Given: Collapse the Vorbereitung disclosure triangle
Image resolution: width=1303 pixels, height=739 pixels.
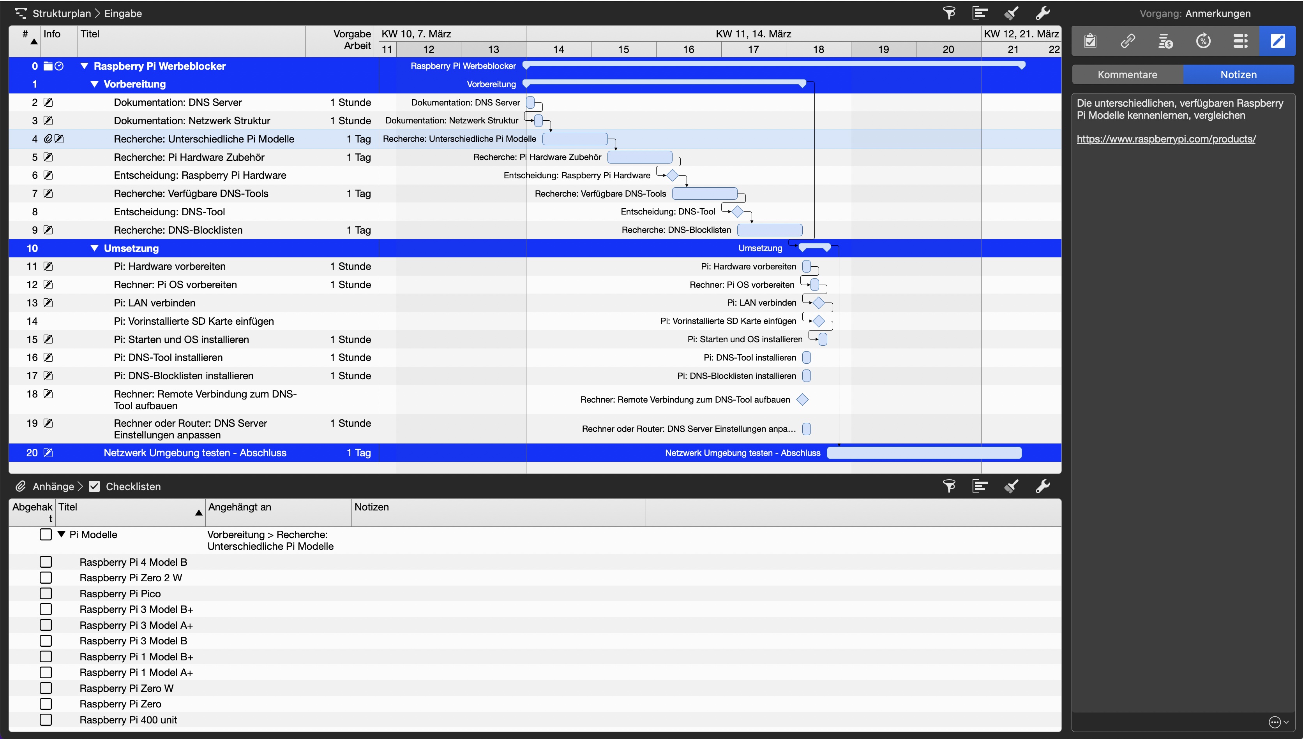Looking at the screenshot, I should pos(94,84).
